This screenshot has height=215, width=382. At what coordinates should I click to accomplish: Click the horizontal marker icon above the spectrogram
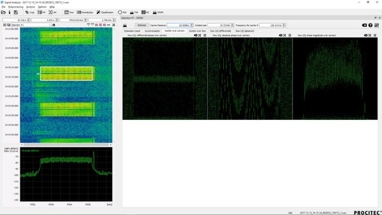(108, 25)
